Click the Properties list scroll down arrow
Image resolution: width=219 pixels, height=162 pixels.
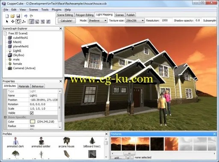tap(60, 127)
